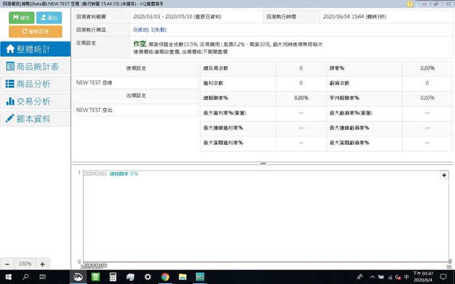Open the 腳本資料 script data tab
Image resolution: width=455 pixels, height=284 pixels.
(35, 119)
